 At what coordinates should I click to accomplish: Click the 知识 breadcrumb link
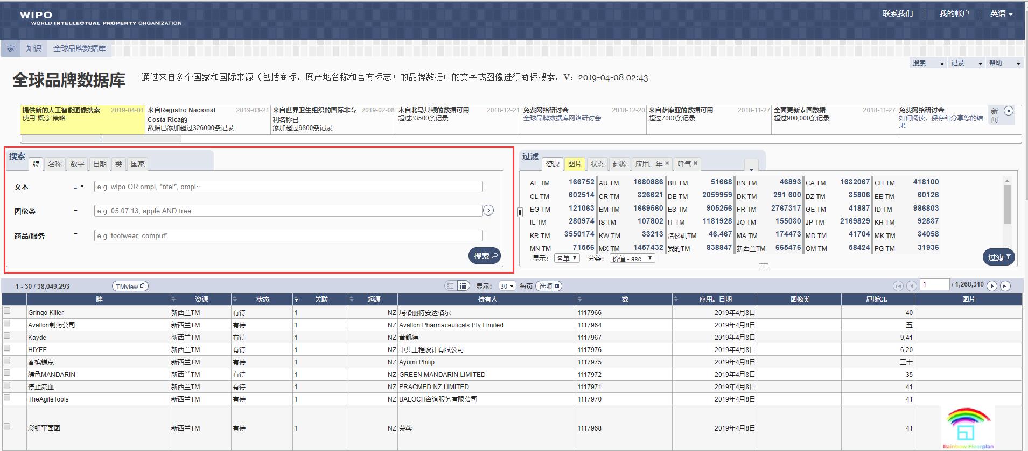[34, 48]
